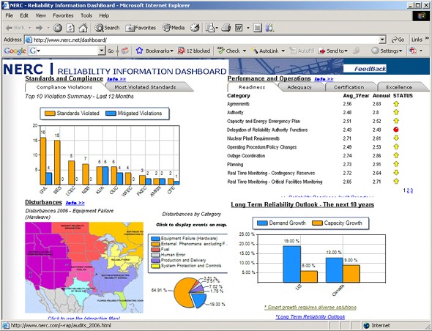This screenshot has width=432, height=331.
Task: Open Info link beside Disturbances
Action: pos(75,203)
